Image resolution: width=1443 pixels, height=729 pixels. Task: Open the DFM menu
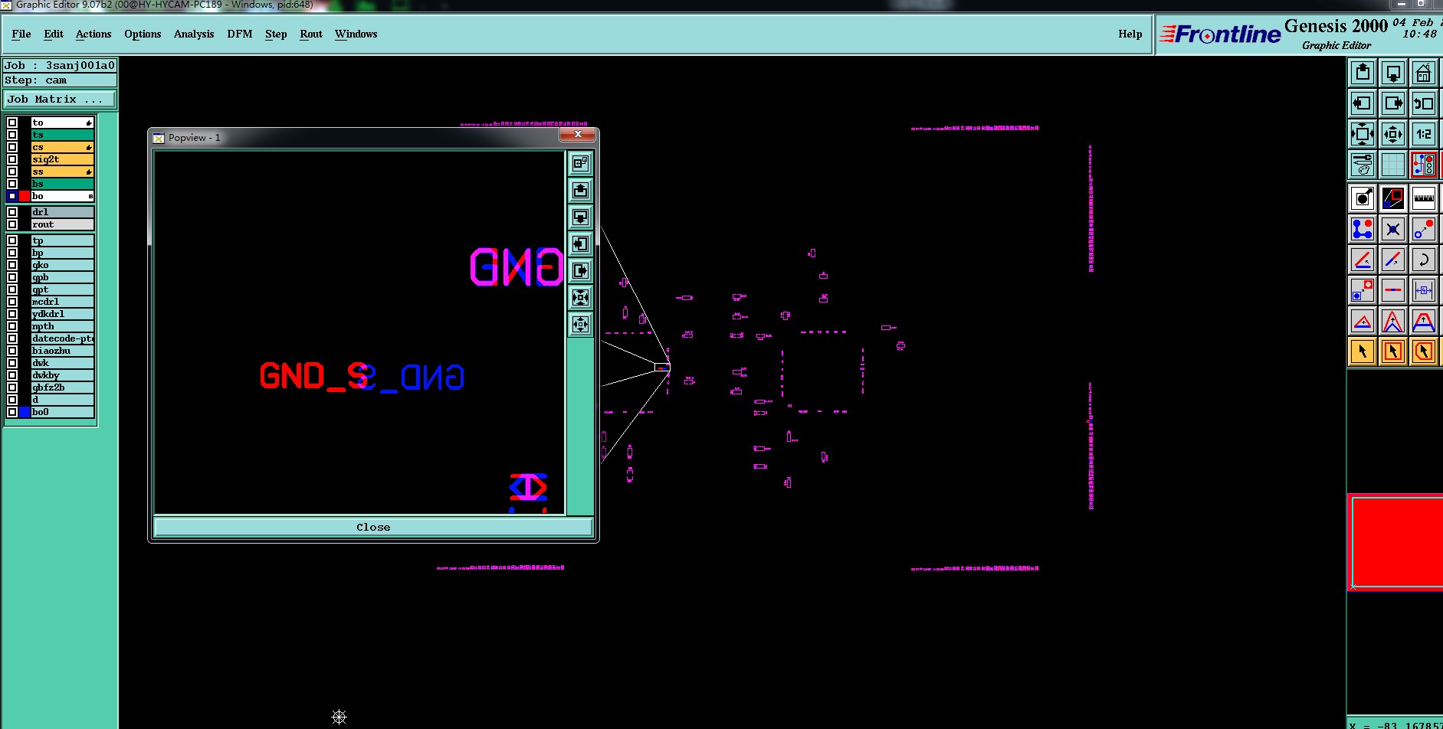coord(240,34)
